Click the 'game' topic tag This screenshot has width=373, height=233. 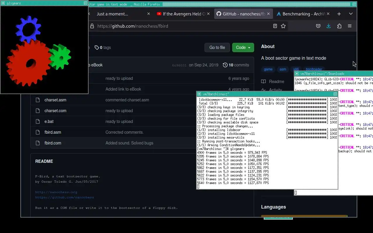[268, 69]
